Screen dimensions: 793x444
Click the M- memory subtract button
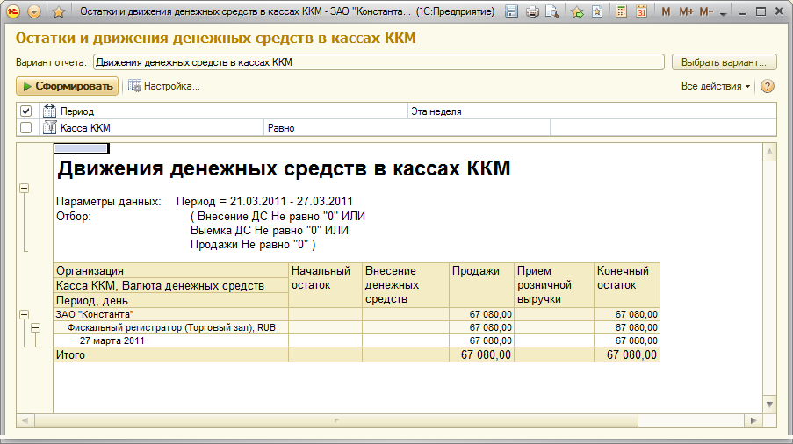click(x=707, y=11)
